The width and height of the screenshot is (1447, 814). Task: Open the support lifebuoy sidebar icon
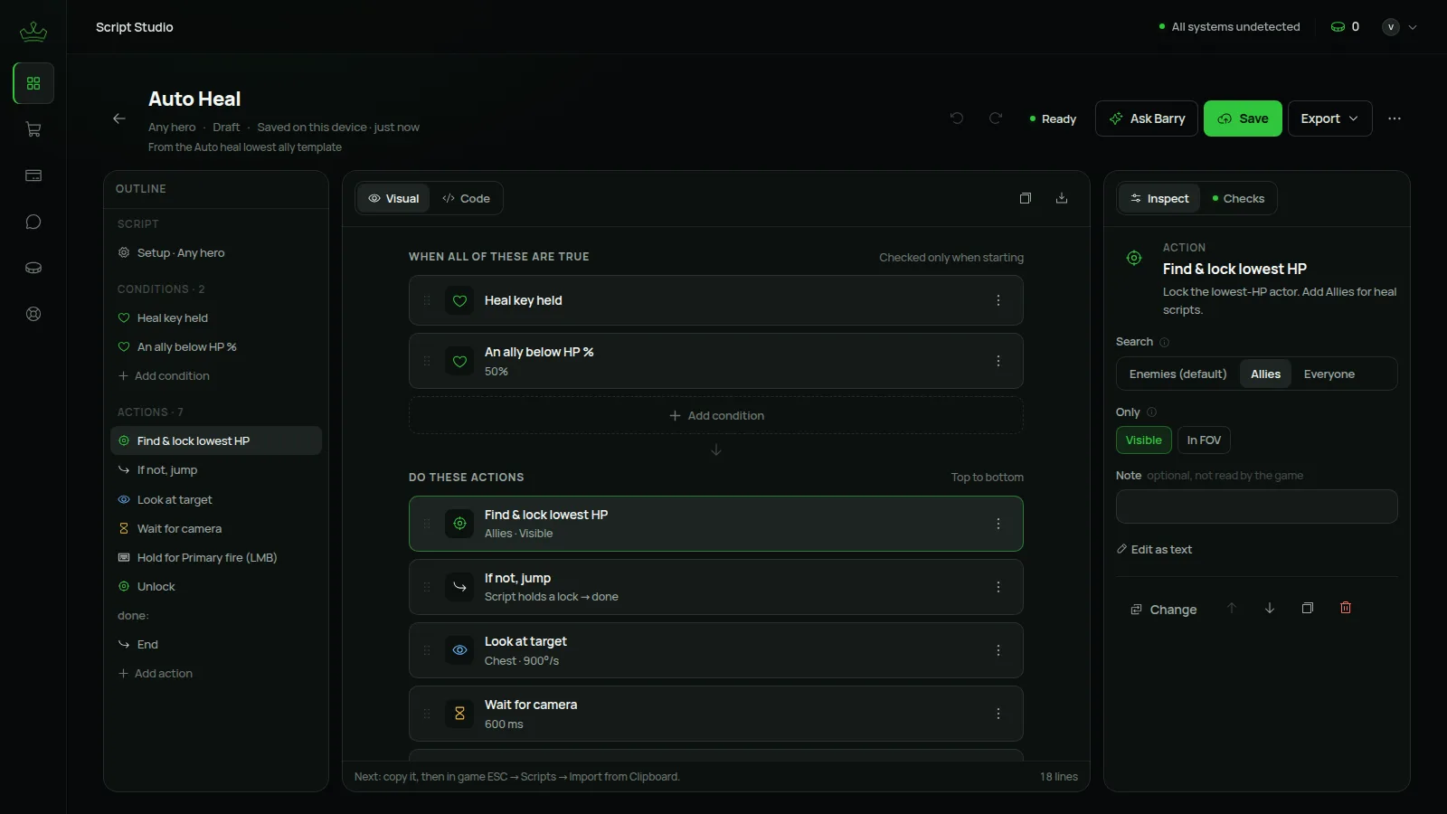pyautogui.click(x=33, y=314)
